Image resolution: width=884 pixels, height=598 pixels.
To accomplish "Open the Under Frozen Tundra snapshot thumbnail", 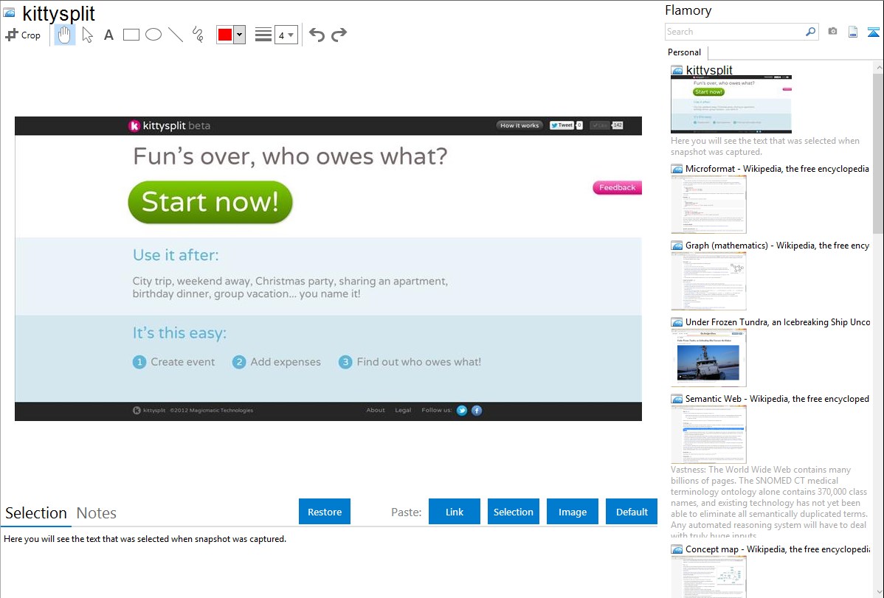I will [x=708, y=358].
